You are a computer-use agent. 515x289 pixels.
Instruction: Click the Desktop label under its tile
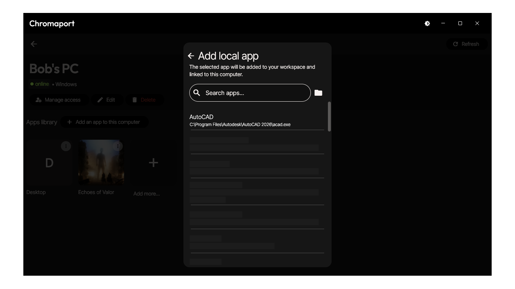coord(36,192)
